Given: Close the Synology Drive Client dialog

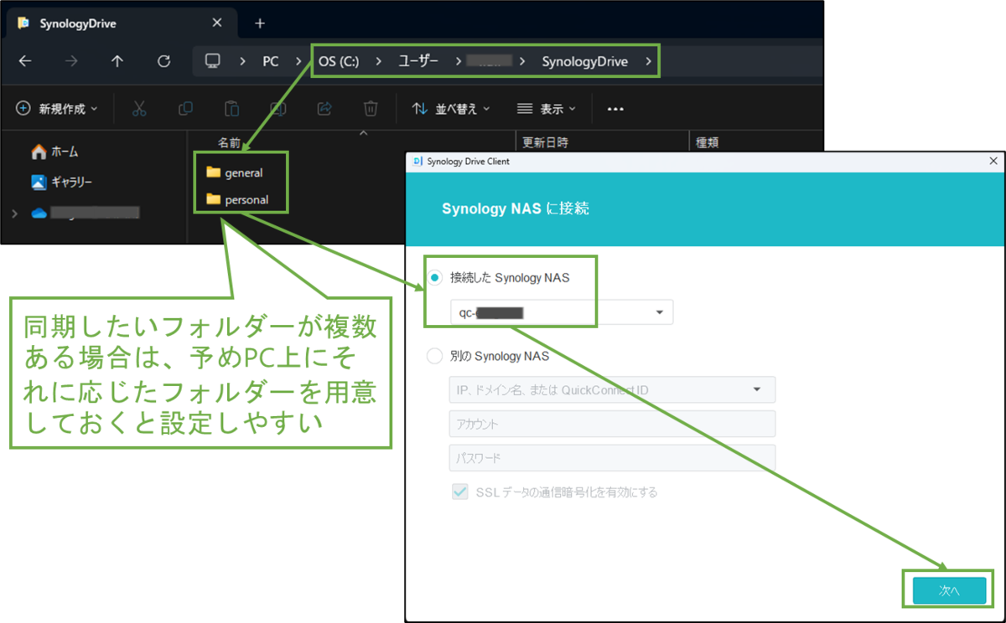Looking at the screenshot, I should pyautogui.click(x=993, y=161).
